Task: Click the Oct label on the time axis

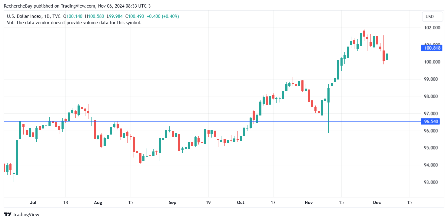Action: 241,203
